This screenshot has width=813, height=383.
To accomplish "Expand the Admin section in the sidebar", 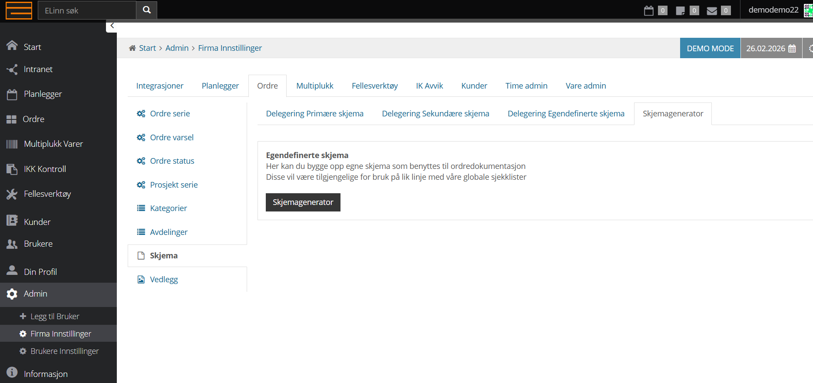I will click(x=36, y=294).
